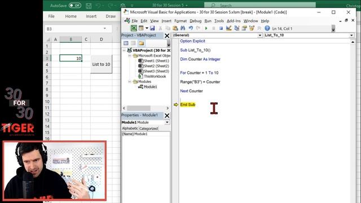The image size is (361, 203).
Task: Click the List to 10 button on worksheet
Action: 102,64
